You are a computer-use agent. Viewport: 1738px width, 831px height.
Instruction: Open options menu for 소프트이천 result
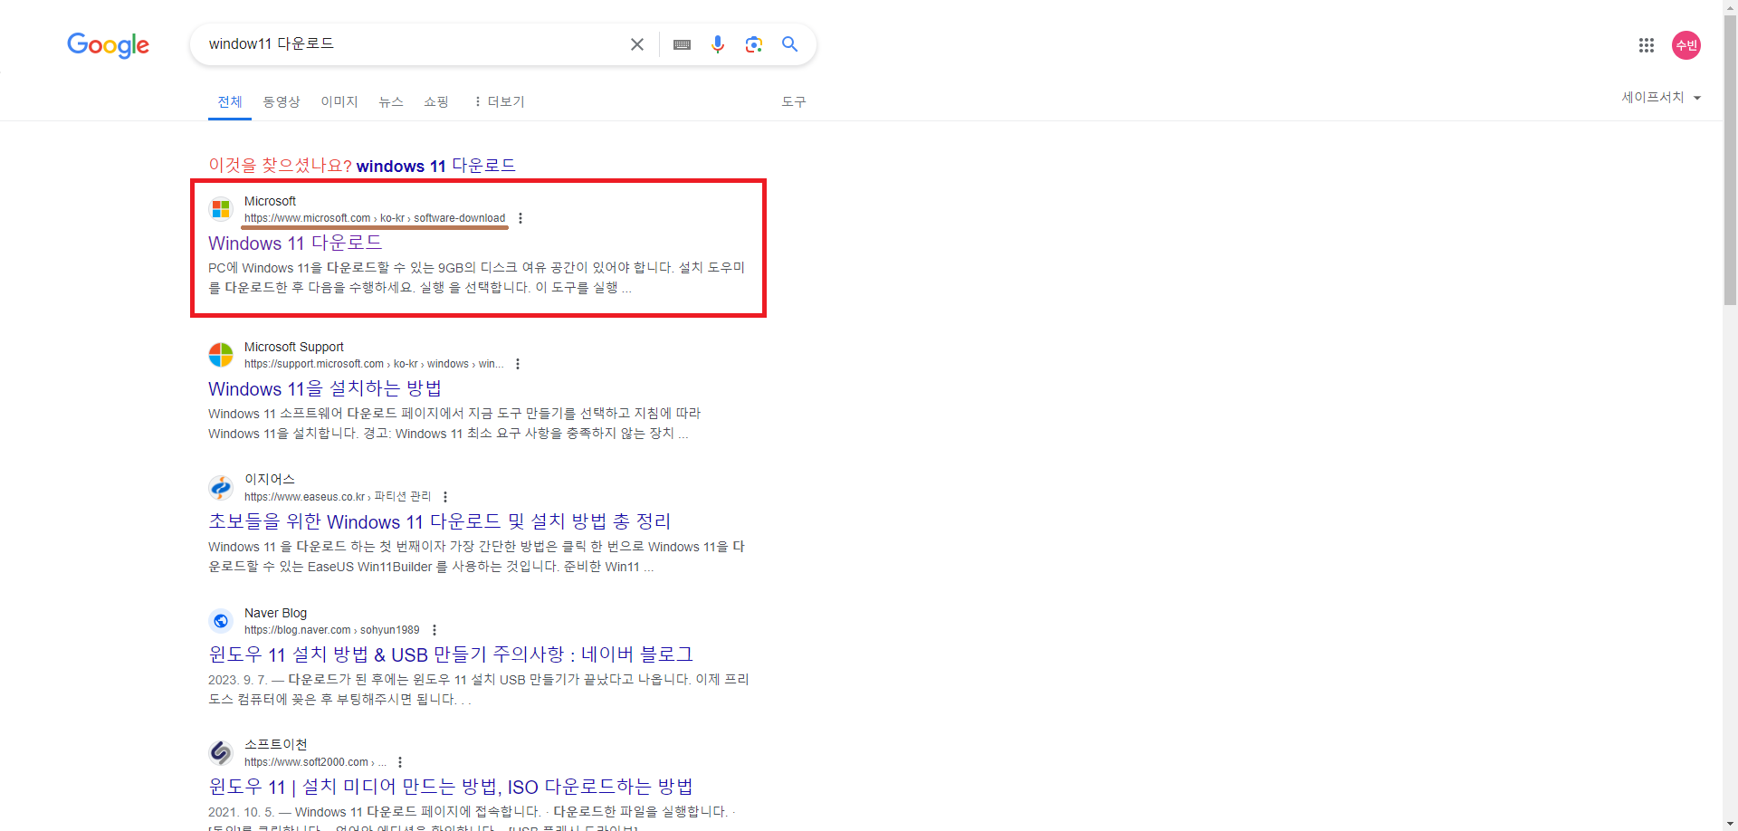400,762
